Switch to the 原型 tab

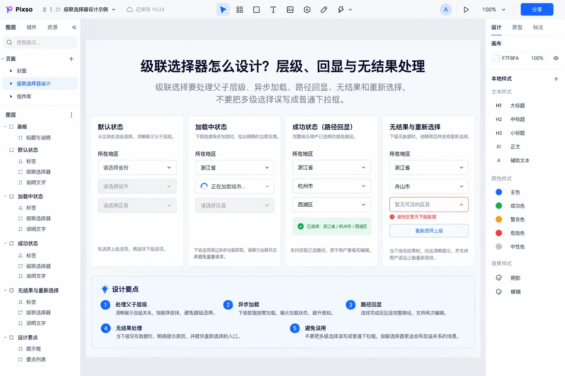click(517, 27)
